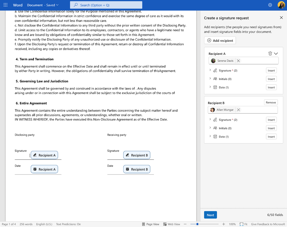The width and height of the screenshot is (287, 227).
Task: Expand Recipient A Initials fields
Action: click(x=210, y=78)
